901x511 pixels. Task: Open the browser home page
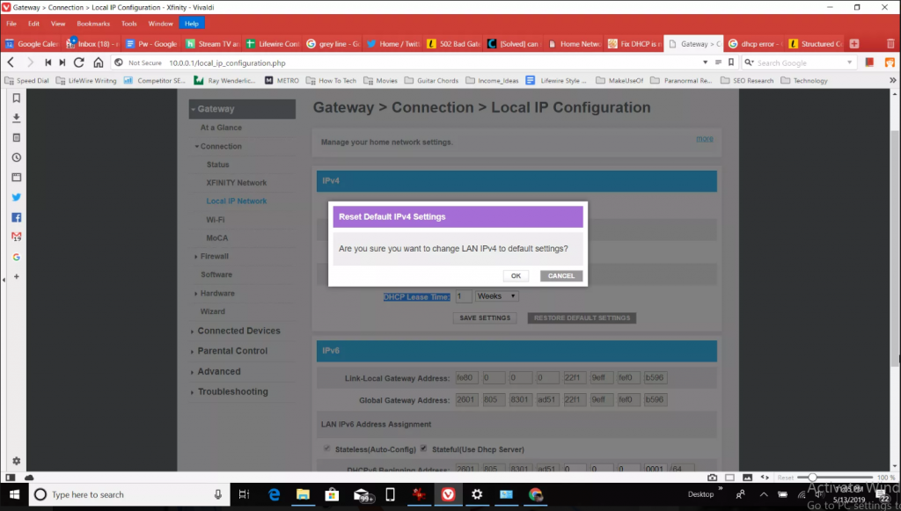tap(99, 62)
